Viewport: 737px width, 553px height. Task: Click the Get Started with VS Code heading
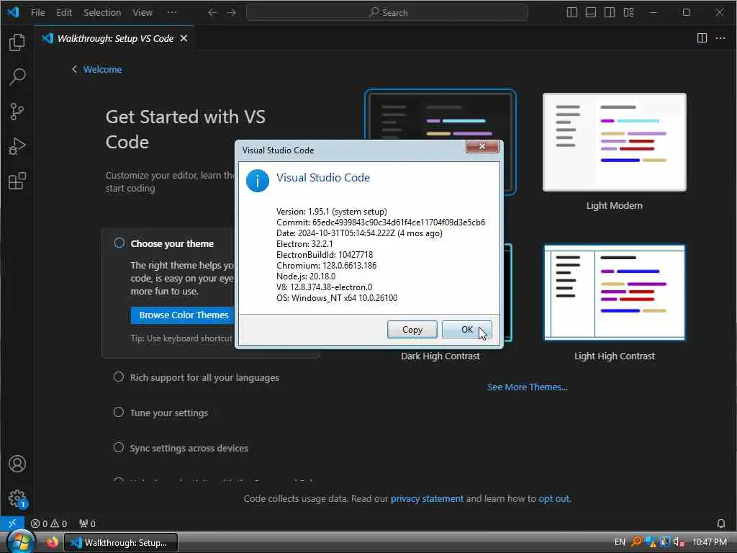[x=185, y=130]
